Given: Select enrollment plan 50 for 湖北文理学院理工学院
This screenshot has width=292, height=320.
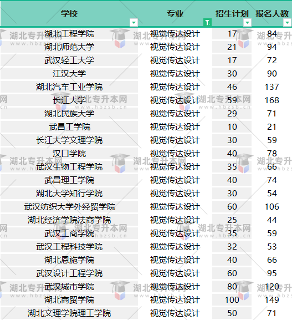Looking at the screenshot, I should coord(232,313).
